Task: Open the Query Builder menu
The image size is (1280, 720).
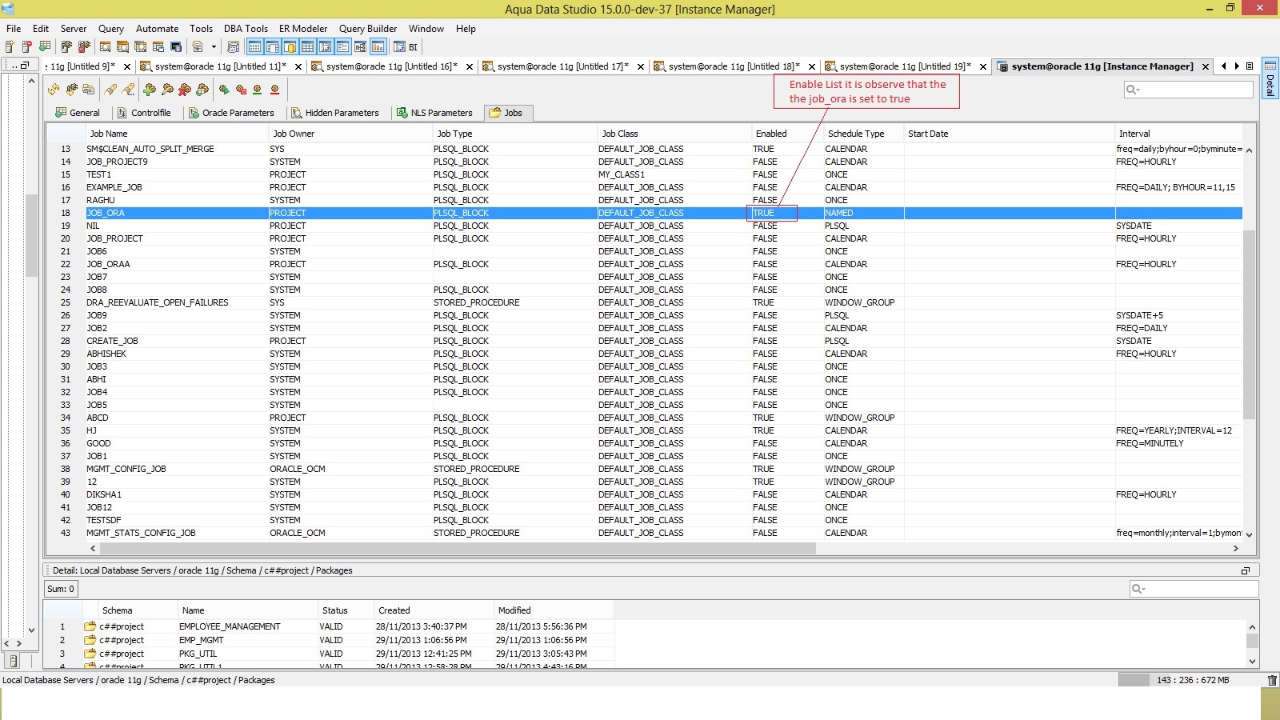Action: pos(368,28)
